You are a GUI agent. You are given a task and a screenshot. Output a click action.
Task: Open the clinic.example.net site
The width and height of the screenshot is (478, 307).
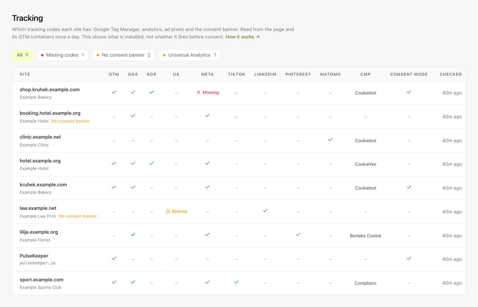coord(40,137)
